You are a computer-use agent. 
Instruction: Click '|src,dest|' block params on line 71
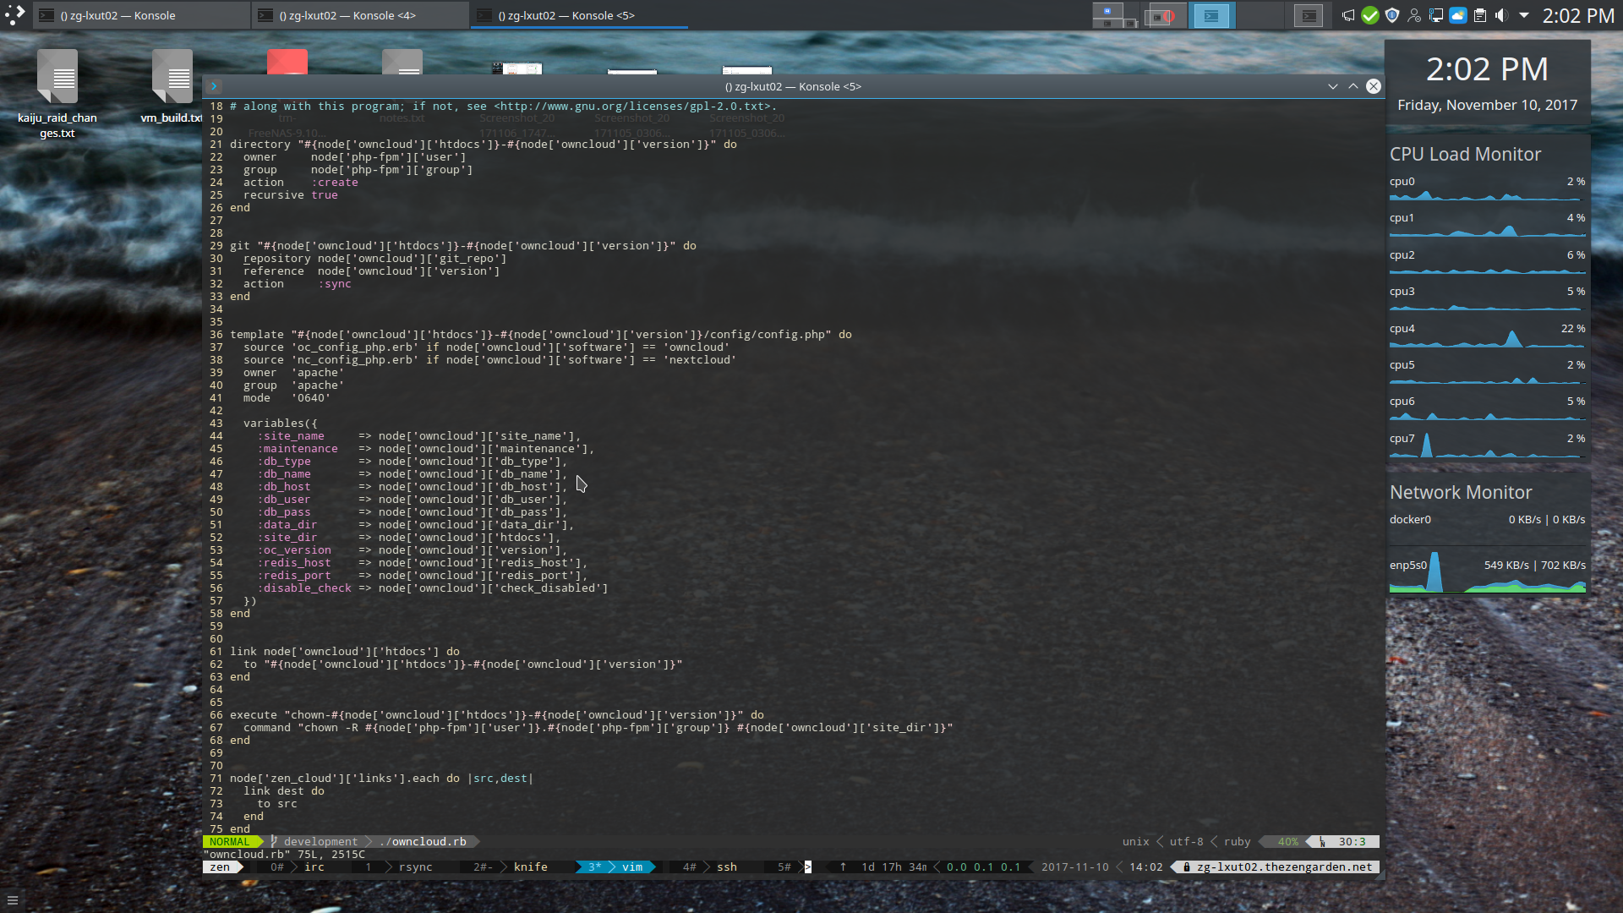tap(500, 779)
